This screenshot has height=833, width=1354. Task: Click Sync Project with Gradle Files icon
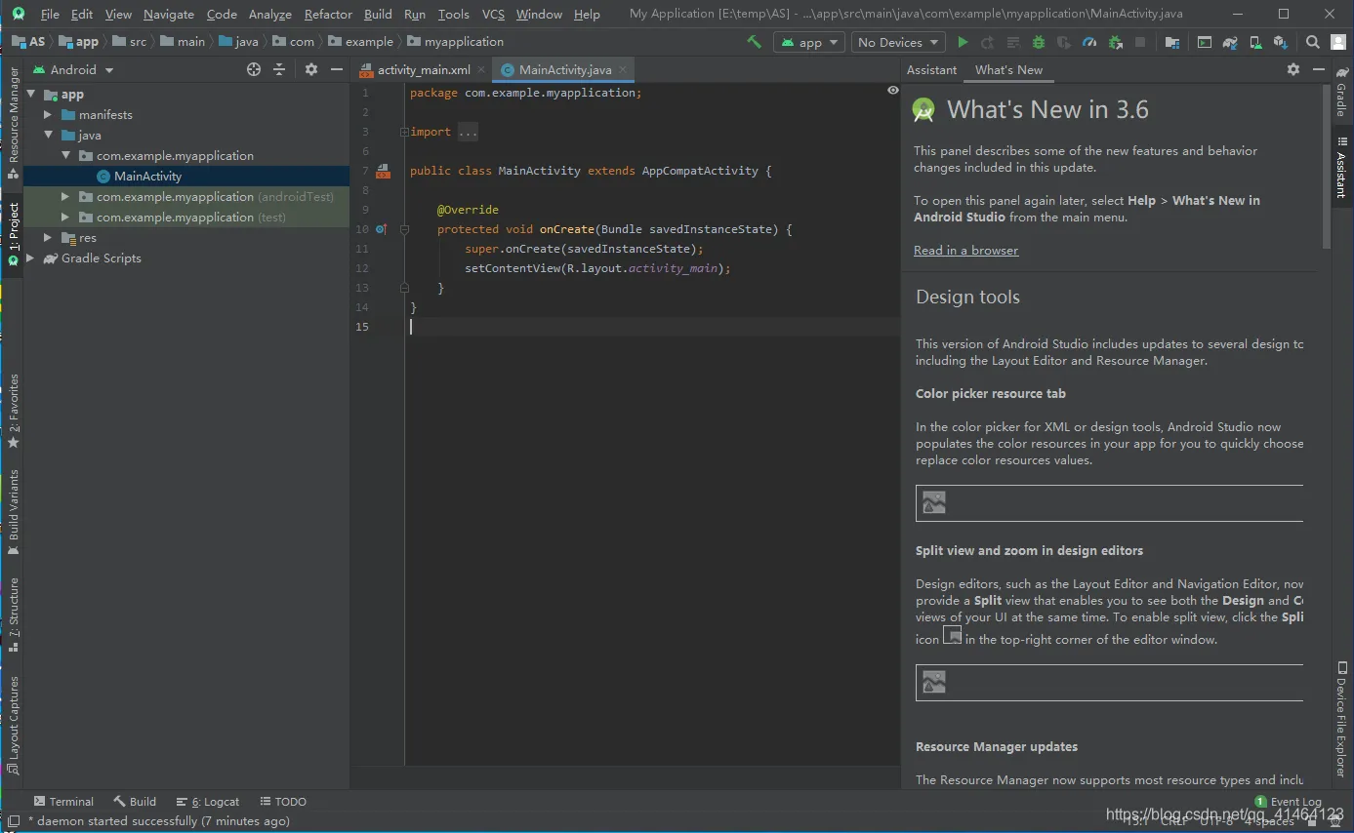(1230, 42)
